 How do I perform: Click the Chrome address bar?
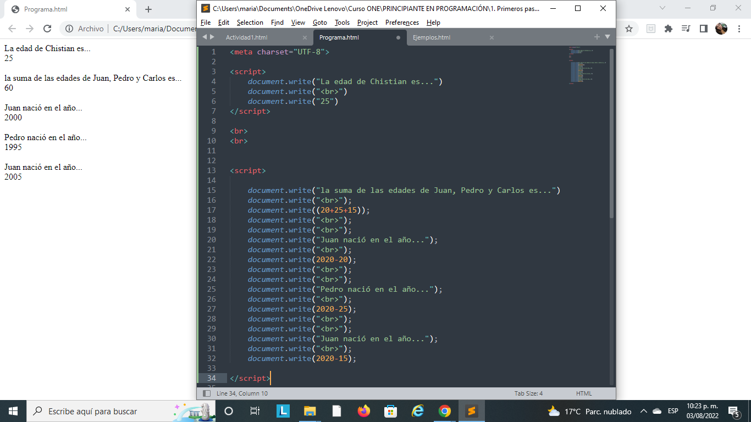(x=154, y=29)
